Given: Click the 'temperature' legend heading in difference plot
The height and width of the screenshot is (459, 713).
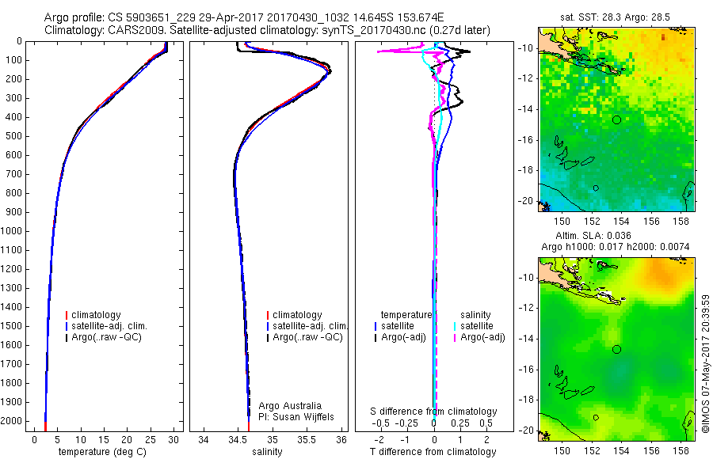Looking at the screenshot, I should tap(406, 314).
